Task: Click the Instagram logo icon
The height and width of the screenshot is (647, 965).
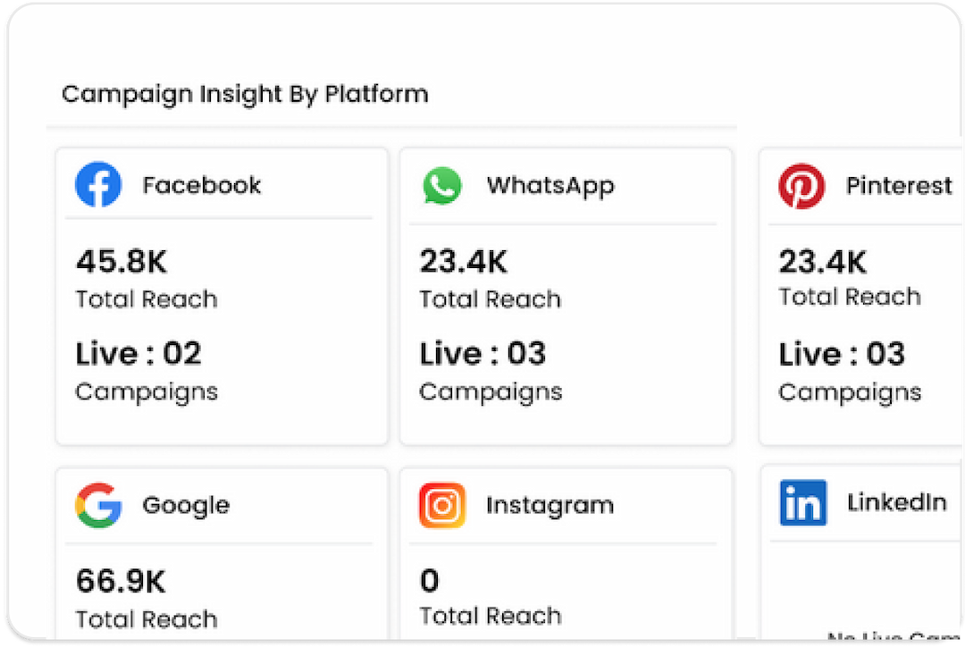Action: pyautogui.click(x=442, y=505)
